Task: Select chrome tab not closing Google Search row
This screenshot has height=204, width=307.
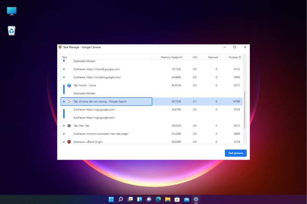Action: coord(151,101)
